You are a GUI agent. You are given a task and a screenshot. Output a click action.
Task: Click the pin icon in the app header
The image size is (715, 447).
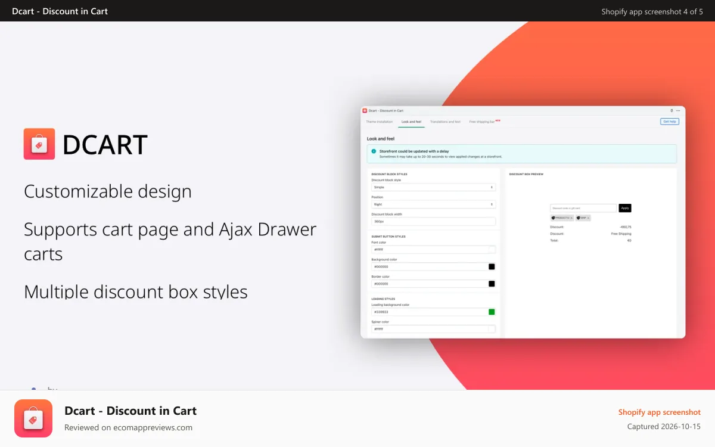pyautogui.click(x=672, y=110)
